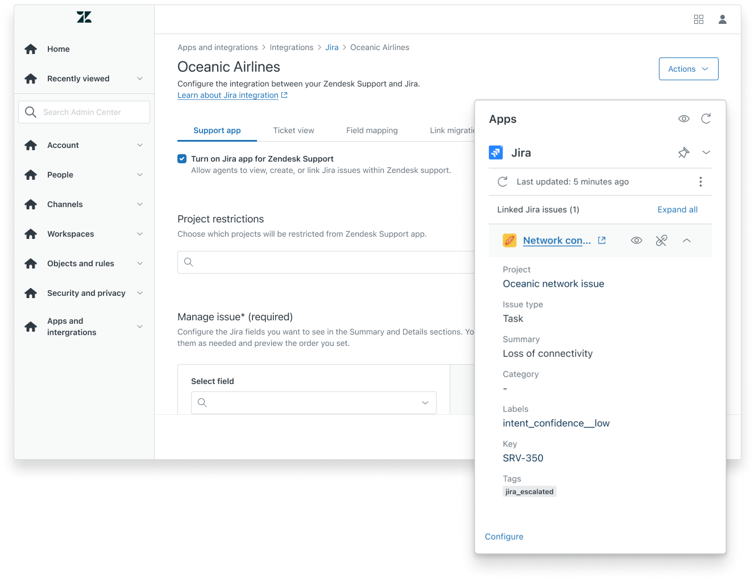Open the Actions dropdown
This screenshot has height=582, width=755.
point(688,69)
